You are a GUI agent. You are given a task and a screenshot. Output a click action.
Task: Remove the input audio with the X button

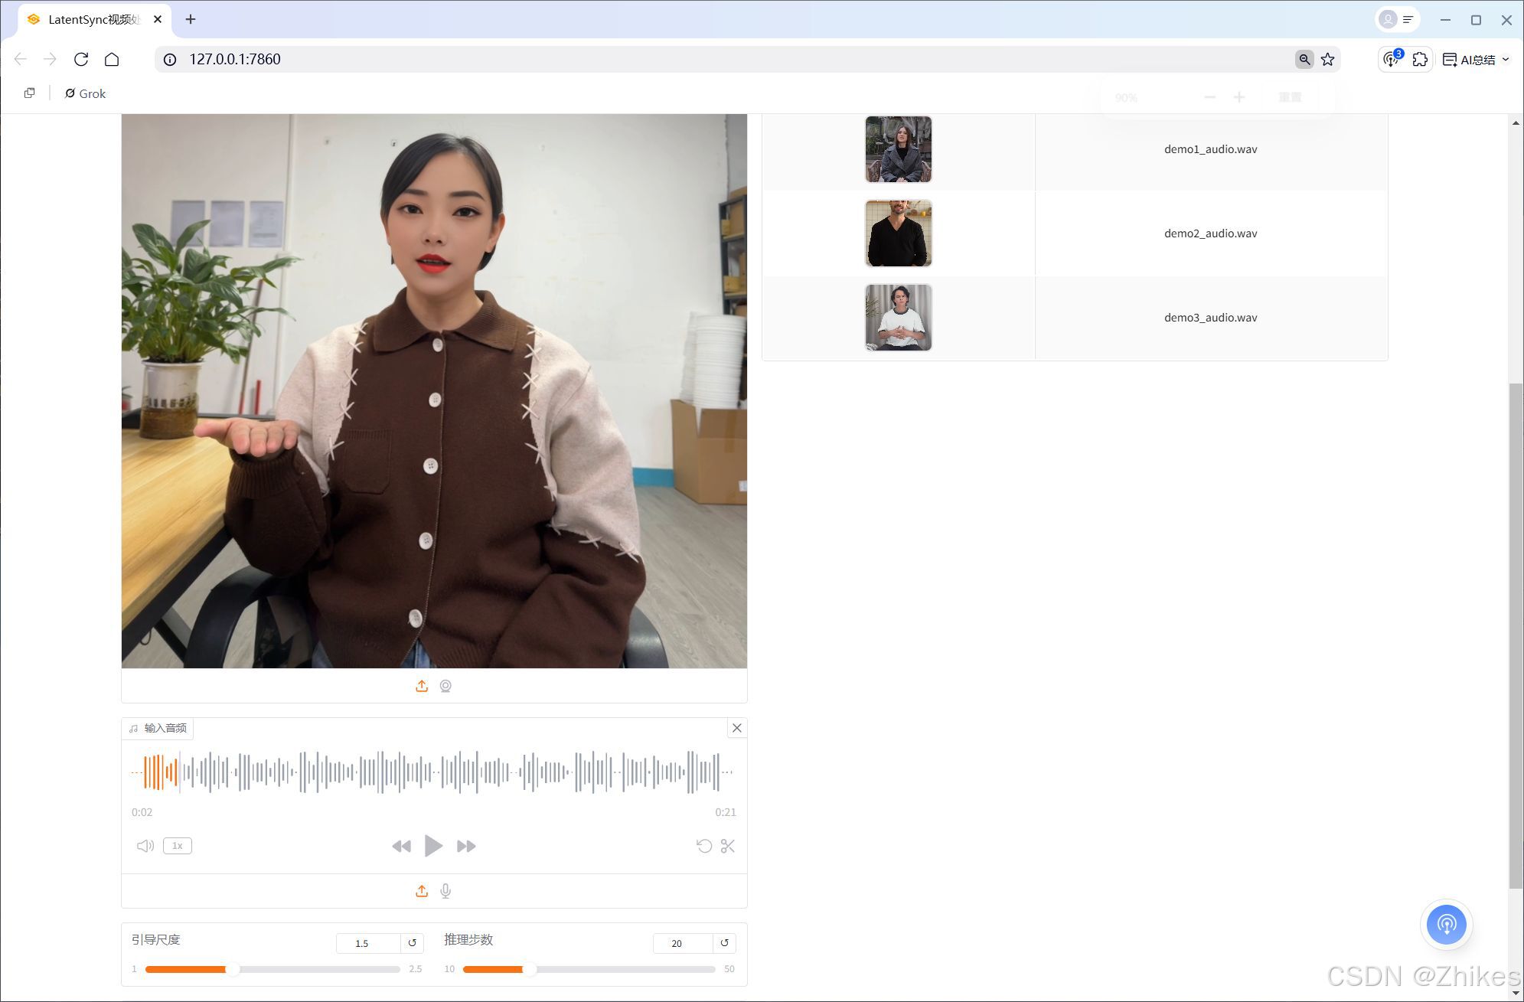737,728
